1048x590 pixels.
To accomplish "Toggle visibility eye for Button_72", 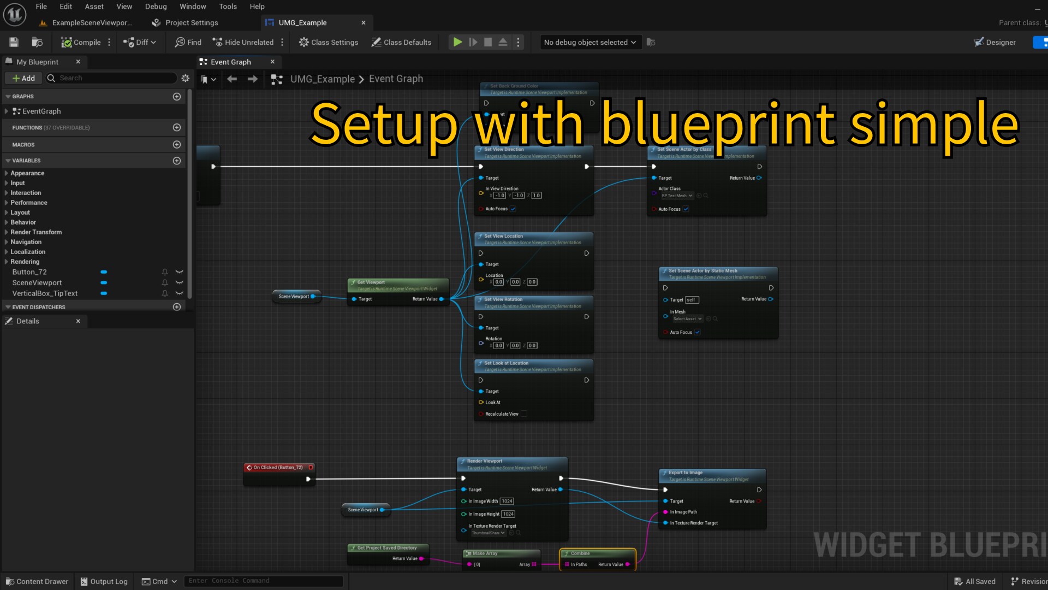I will pos(179,272).
